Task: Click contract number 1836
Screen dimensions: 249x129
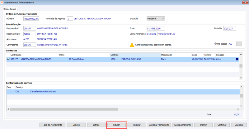Action: pos(113,59)
